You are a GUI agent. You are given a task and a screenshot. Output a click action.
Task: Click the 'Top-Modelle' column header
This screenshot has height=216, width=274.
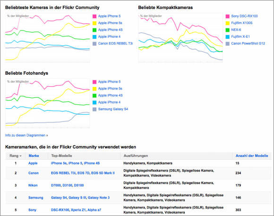(x=61, y=156)
